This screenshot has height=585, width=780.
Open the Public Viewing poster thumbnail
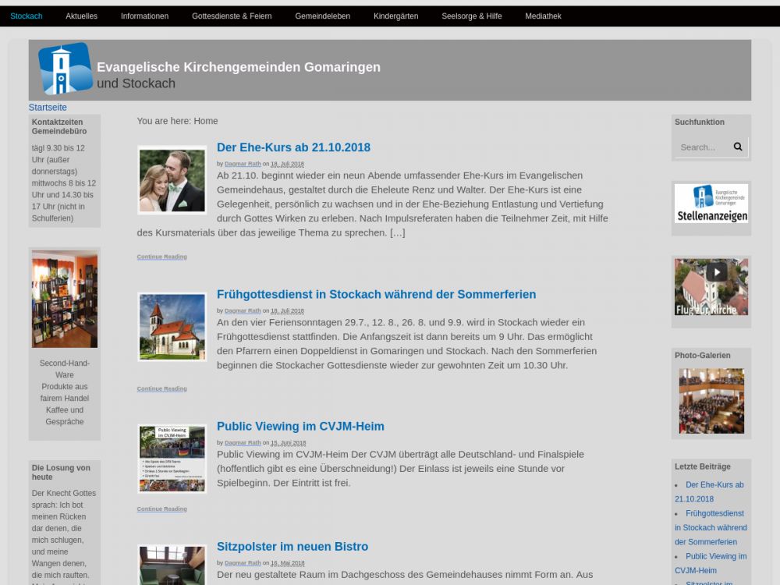tap(172, 459)
